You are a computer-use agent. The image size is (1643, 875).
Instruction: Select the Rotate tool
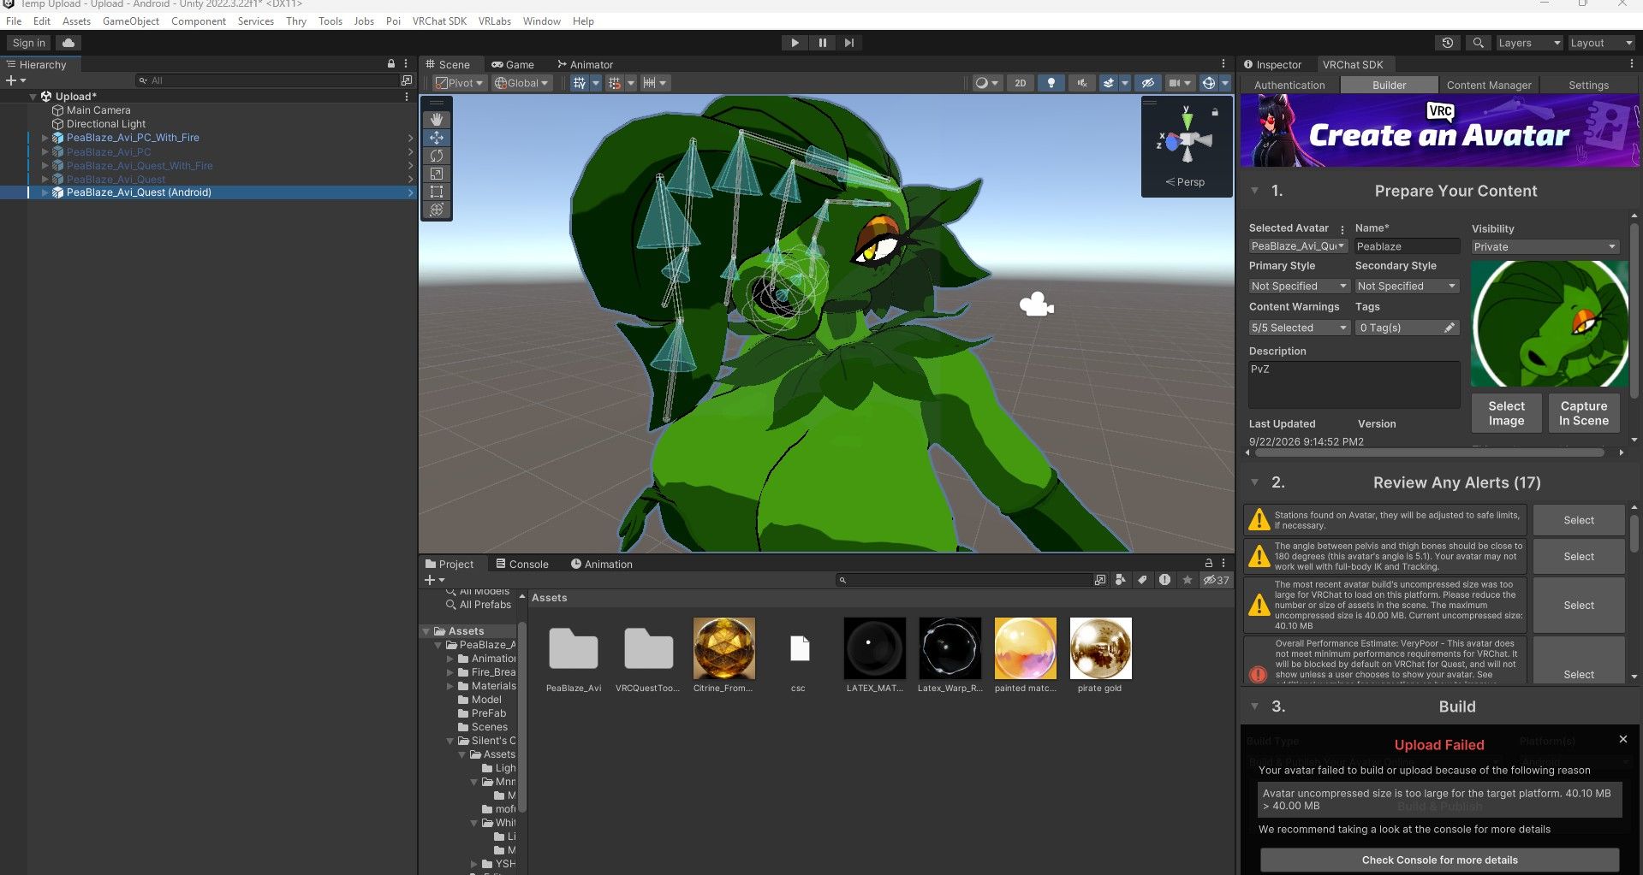click(437, 156)
